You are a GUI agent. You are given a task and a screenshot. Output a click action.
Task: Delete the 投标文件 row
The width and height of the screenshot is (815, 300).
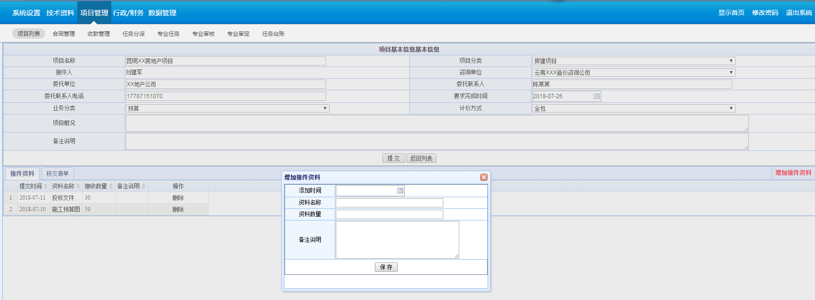click(x=178, y=198)
